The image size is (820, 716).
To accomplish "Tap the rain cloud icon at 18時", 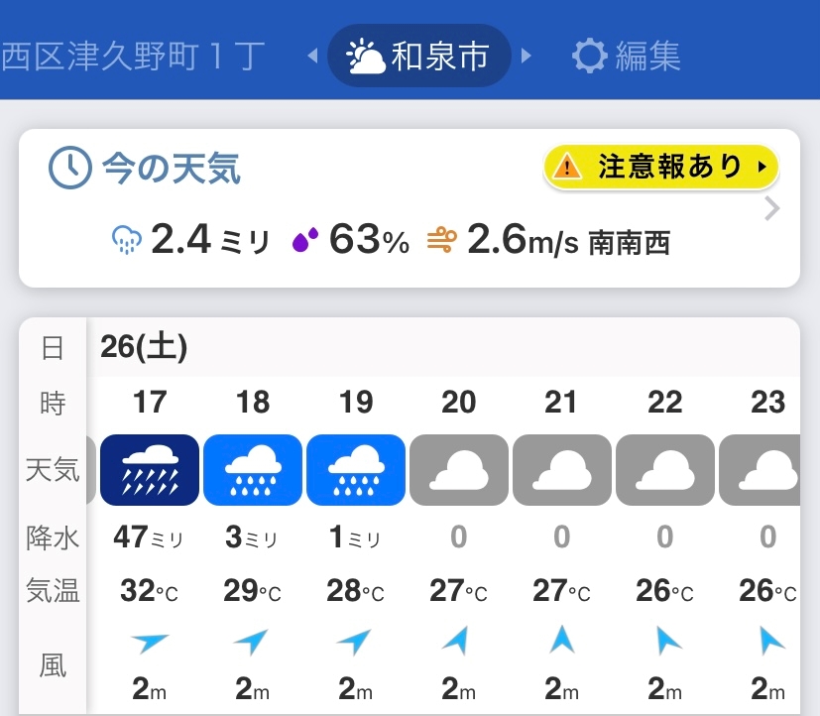I will point(253,470).
